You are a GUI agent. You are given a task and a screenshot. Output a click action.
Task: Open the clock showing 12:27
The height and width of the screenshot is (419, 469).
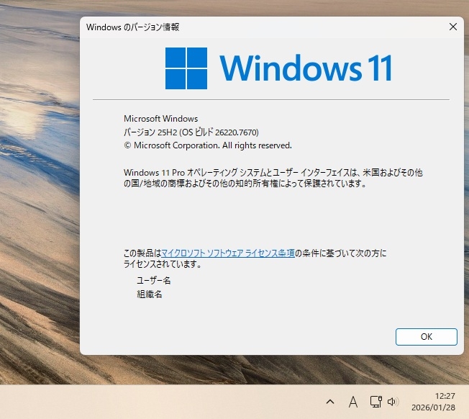coord(445,396)
